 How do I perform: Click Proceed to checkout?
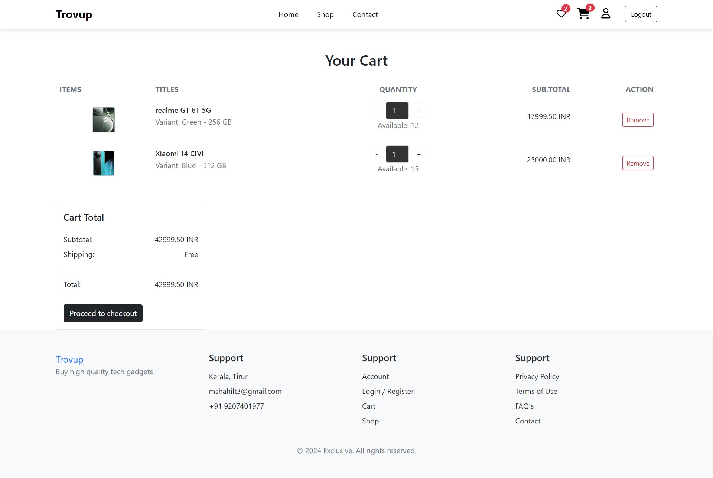(x=103, y=313)
